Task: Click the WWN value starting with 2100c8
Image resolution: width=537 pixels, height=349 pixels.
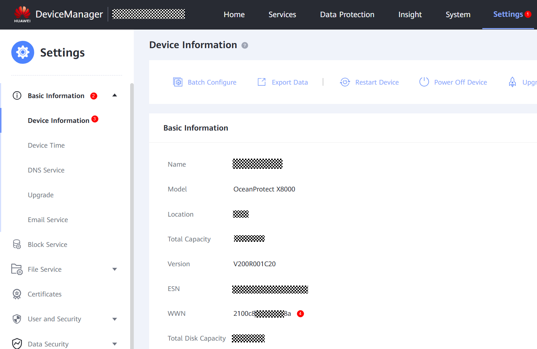Action: pos(262,314)
